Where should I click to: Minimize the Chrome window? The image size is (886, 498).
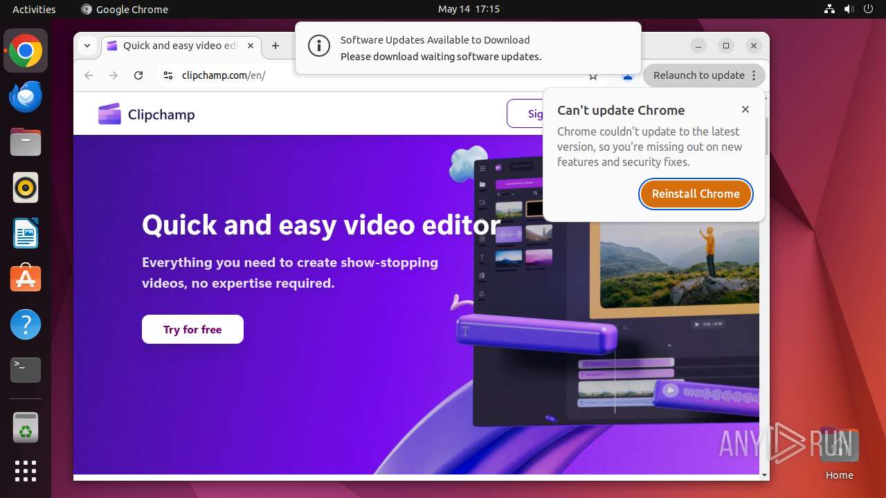click(698, 46)
